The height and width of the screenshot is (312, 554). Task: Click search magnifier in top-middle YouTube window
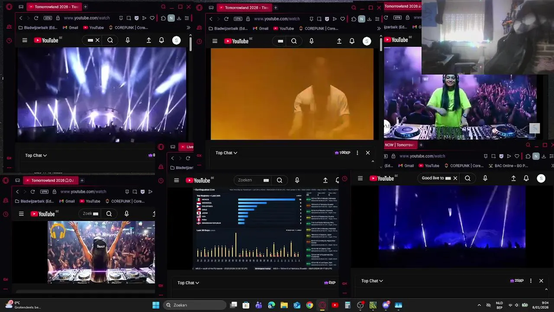click(294, 41)
